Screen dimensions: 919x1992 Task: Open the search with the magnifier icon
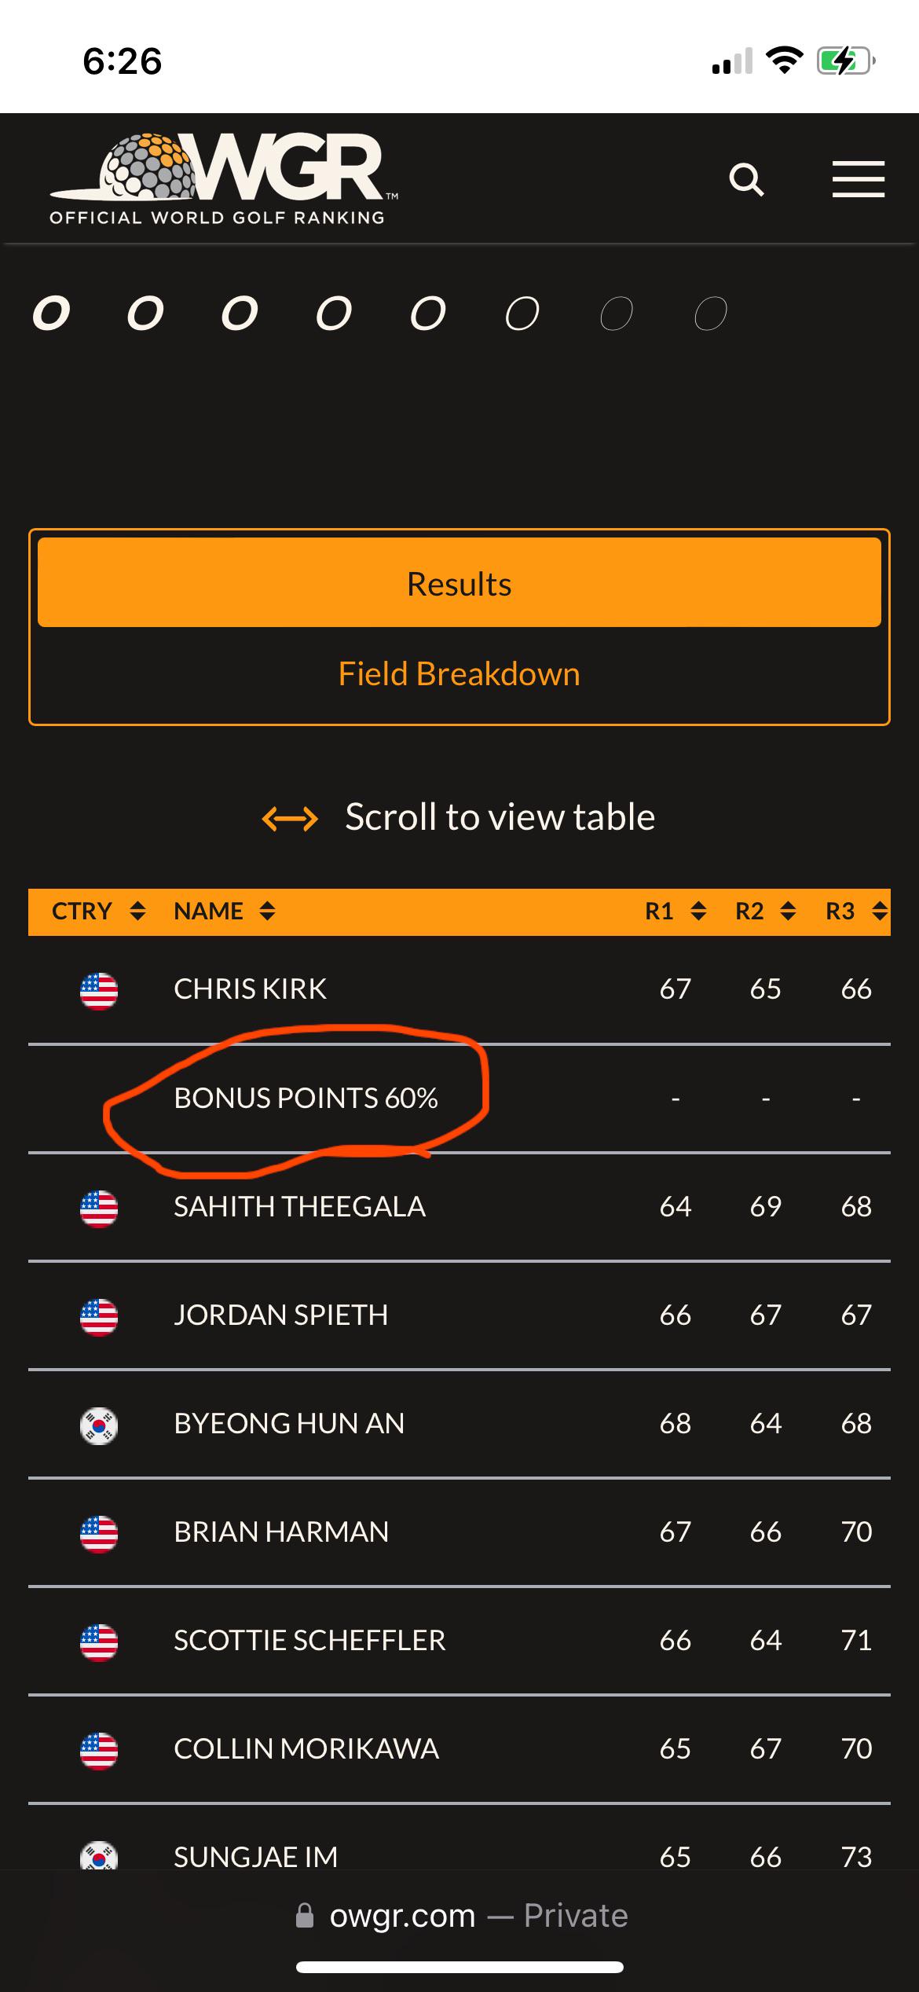click(749, 179)
